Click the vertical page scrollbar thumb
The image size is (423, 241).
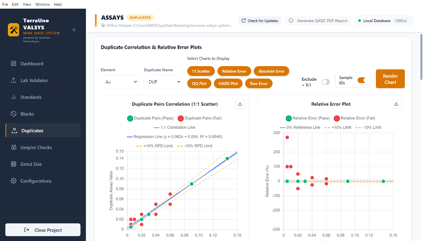421,57
